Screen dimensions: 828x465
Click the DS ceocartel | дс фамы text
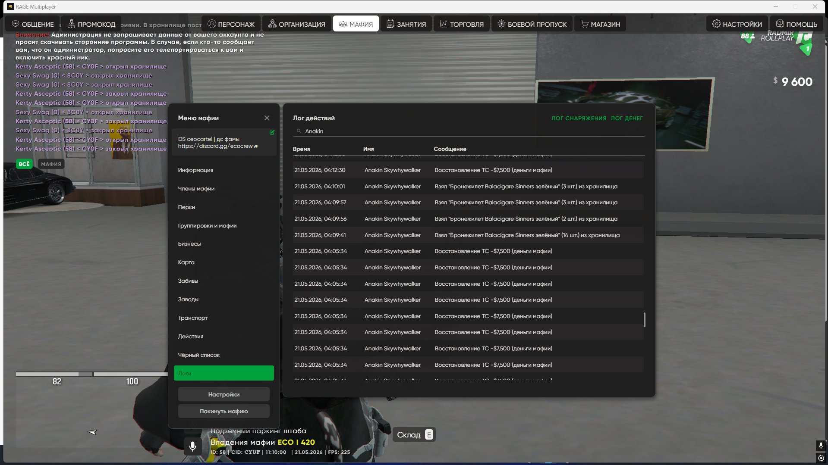tap(208, 139)
